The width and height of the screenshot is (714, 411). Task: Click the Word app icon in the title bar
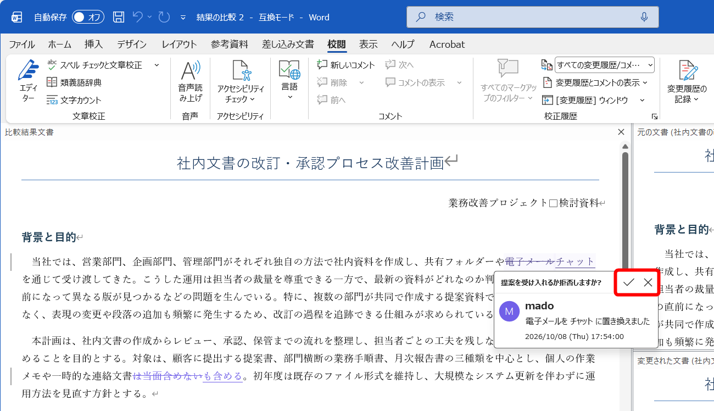click(16, 18)
